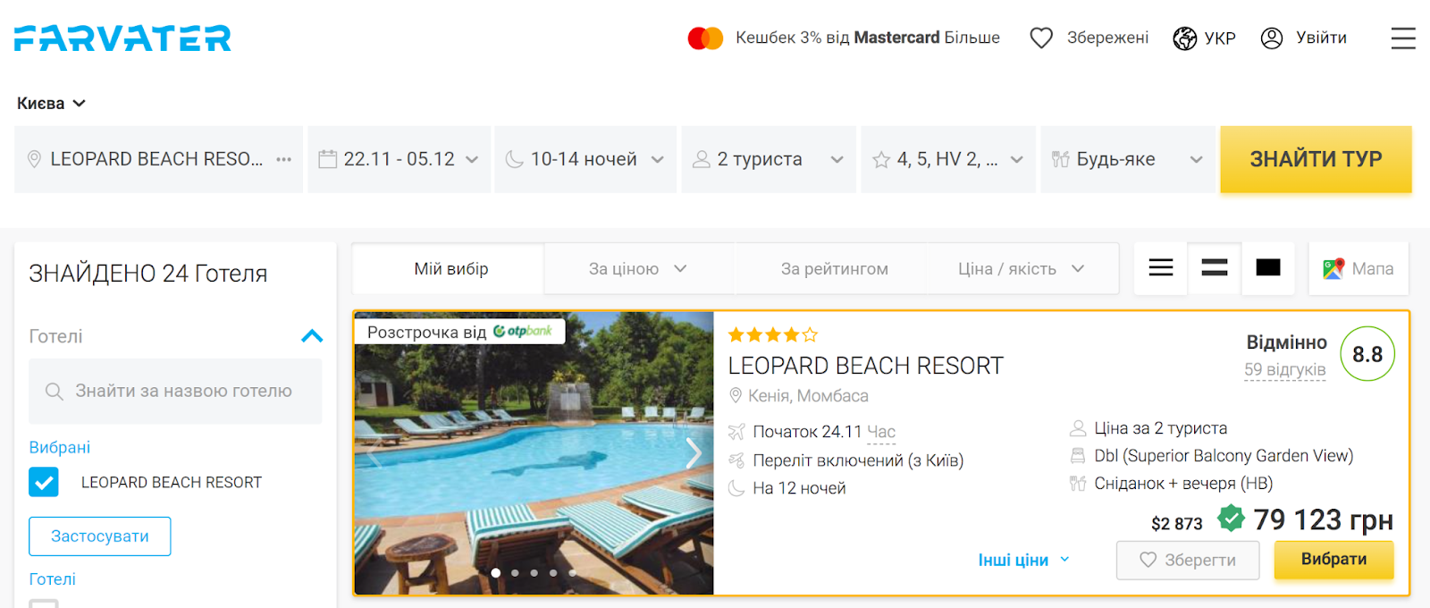Open the 22.11 - 05.12 dates dropdown
Viewport: 1430px width, 608px height.
[x=400, y=159]
